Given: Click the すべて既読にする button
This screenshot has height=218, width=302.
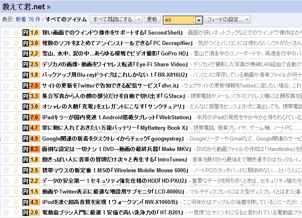Looking at the screenshot, I should pos(113,19).
